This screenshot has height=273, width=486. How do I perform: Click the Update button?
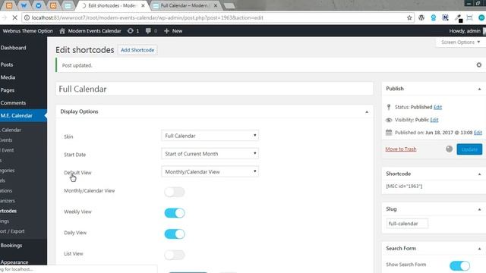point(469,149)
